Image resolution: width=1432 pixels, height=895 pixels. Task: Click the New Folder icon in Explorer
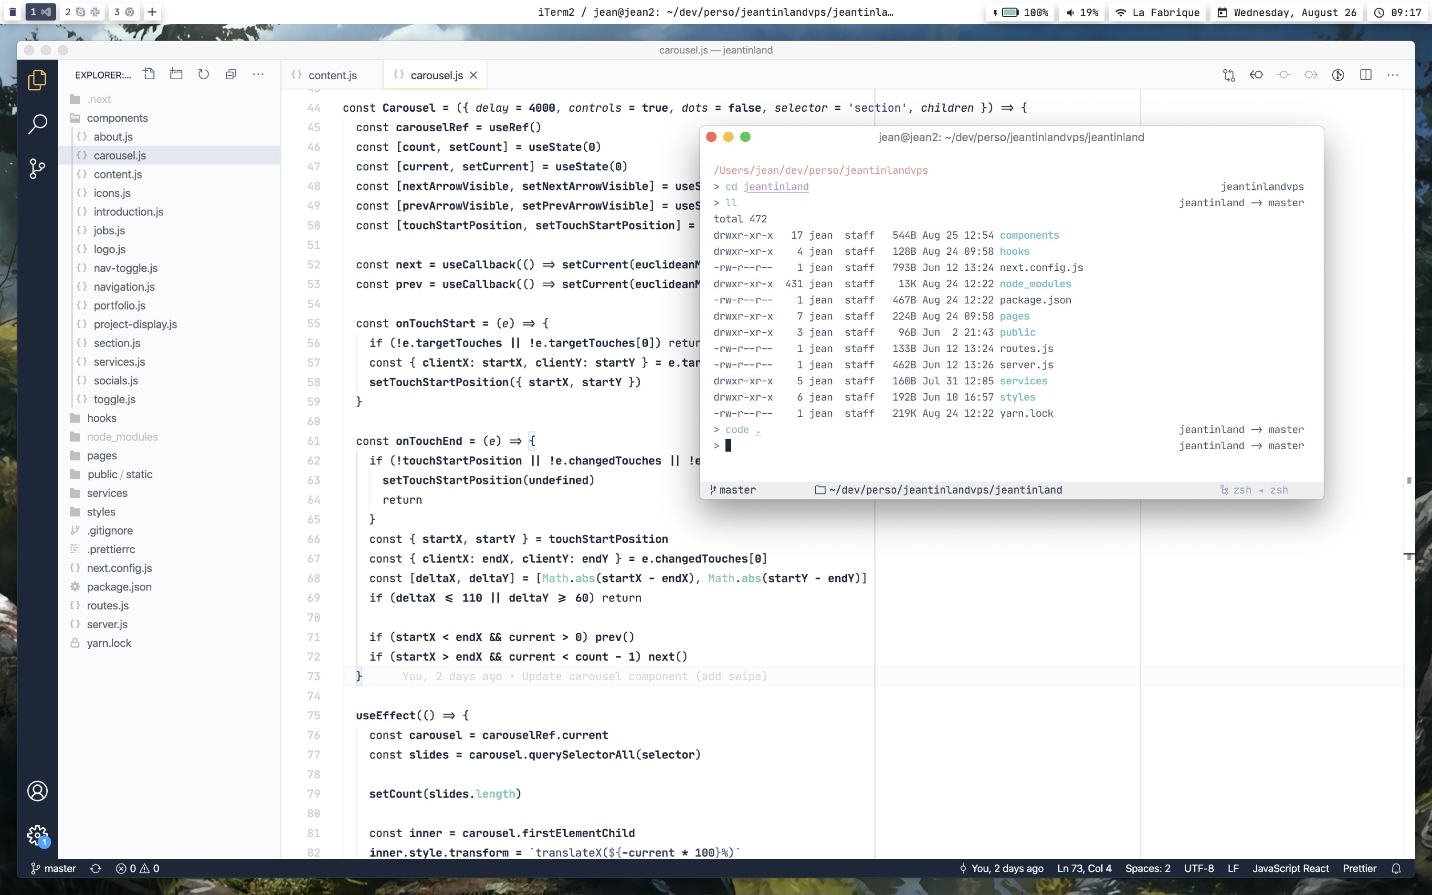pyautogui.click(x=176, y=74)
